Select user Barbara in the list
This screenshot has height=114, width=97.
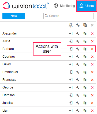pyautogui.click(x=8, y=49)
